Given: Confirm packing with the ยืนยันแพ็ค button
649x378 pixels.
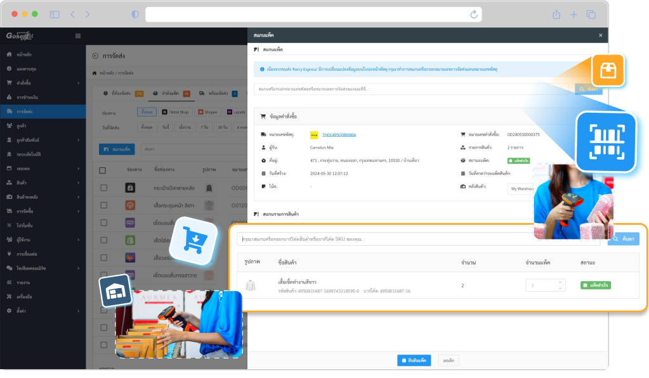Looking at the screenshot, I should [x=414, y=361].
